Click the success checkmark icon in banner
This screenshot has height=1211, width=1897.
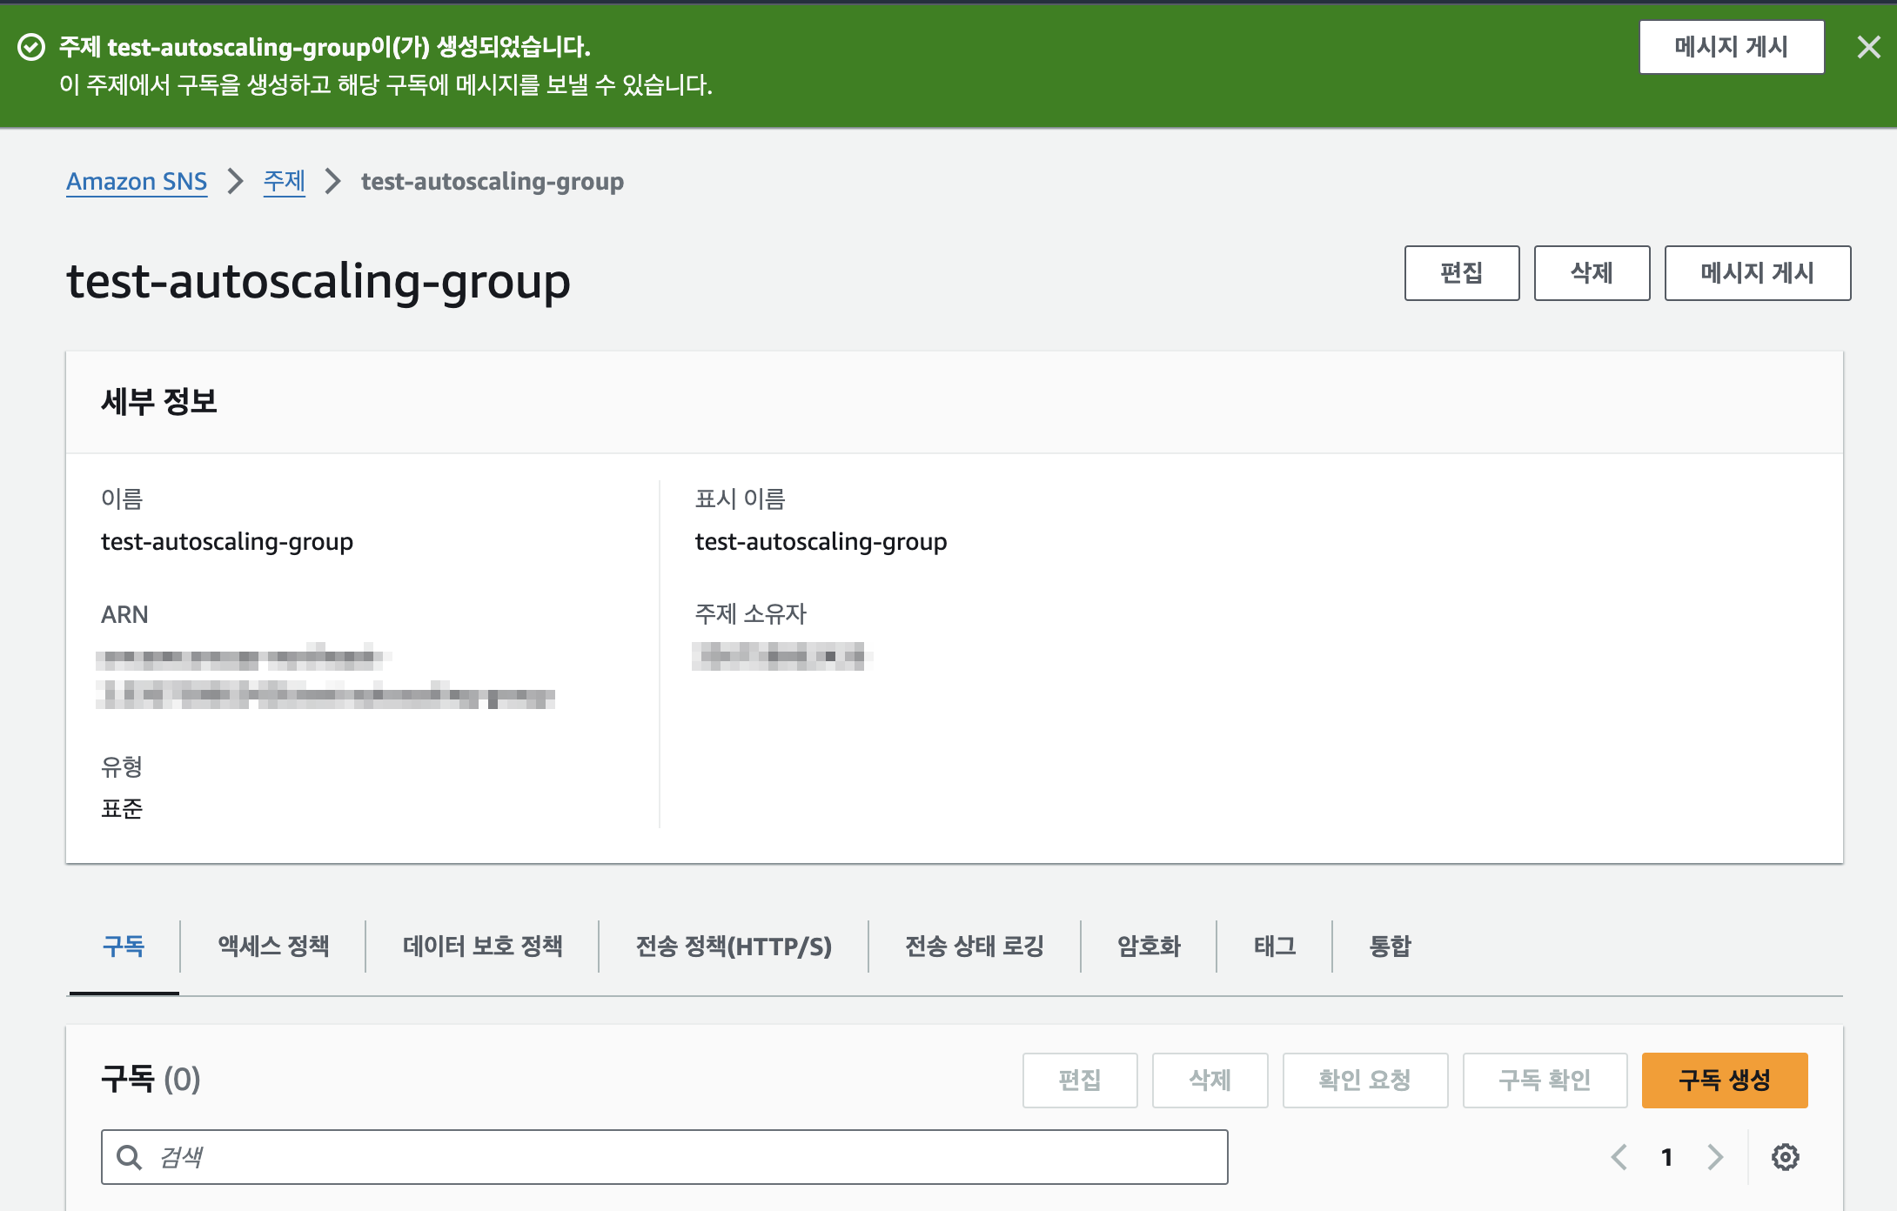(x=31, y=47)
